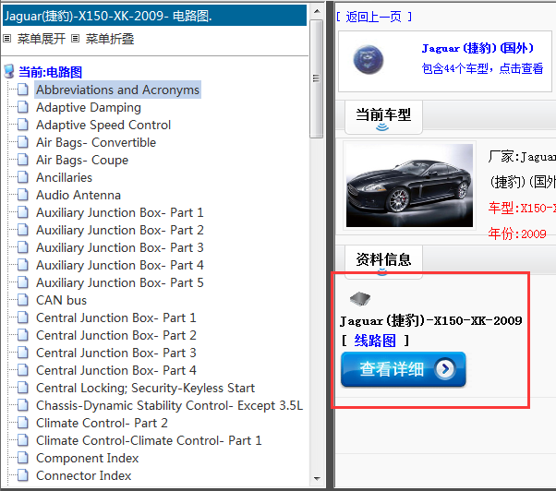Screen dimensions: 556x491
Task: Click the page icon for Auxiliary Junction Box- Part 5
Action: coord(23,282)
